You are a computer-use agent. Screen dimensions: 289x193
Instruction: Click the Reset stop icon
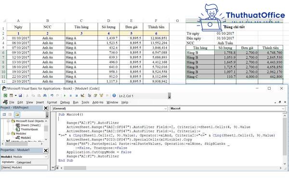point(77,96)
